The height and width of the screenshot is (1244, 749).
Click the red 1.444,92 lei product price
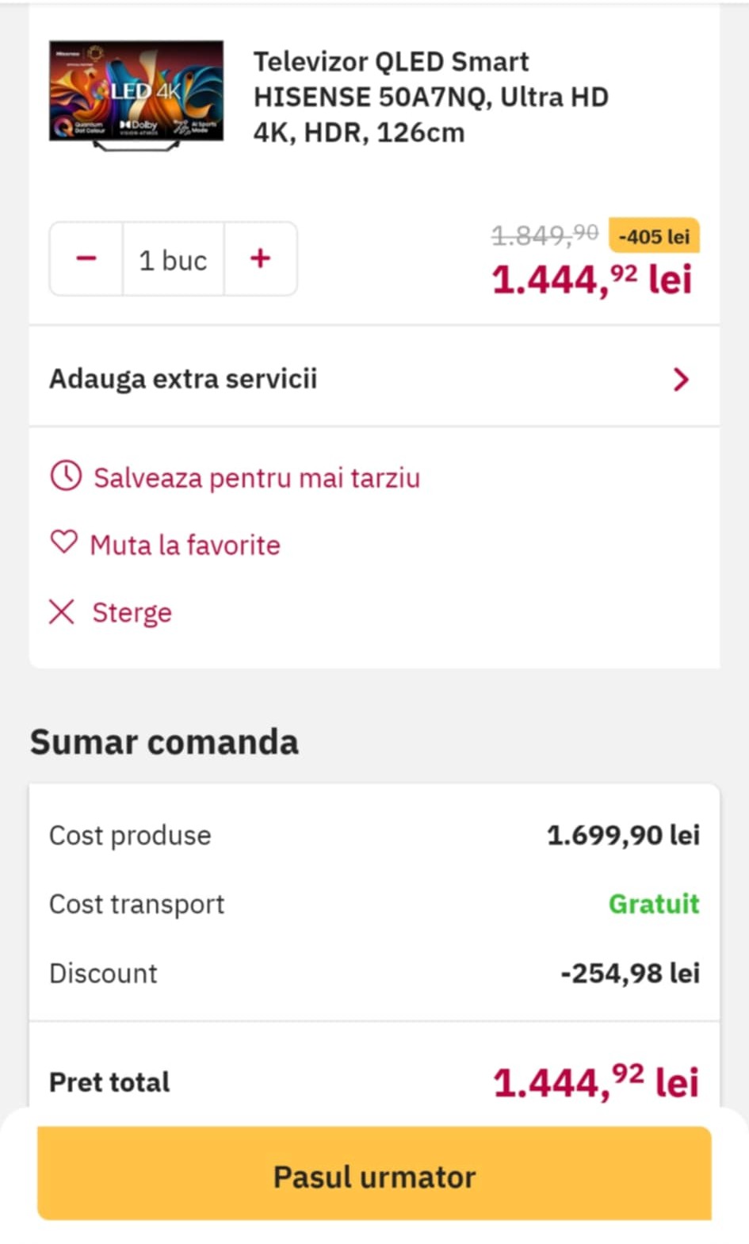591,280
